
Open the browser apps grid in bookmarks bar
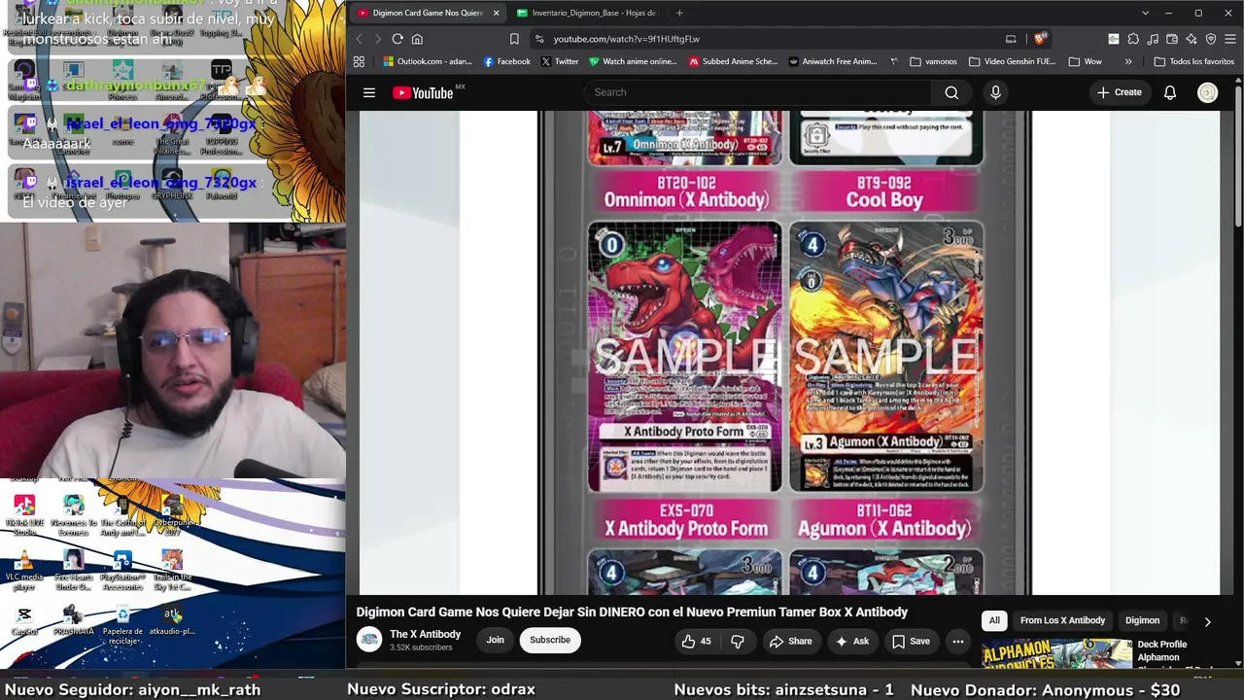pyautogui.click(x=359, y=61)
